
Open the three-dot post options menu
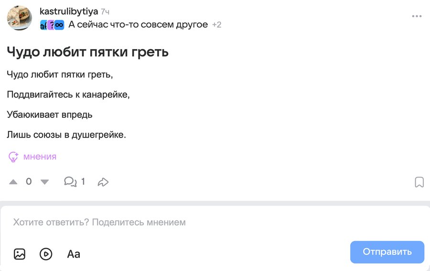[417, 16]
